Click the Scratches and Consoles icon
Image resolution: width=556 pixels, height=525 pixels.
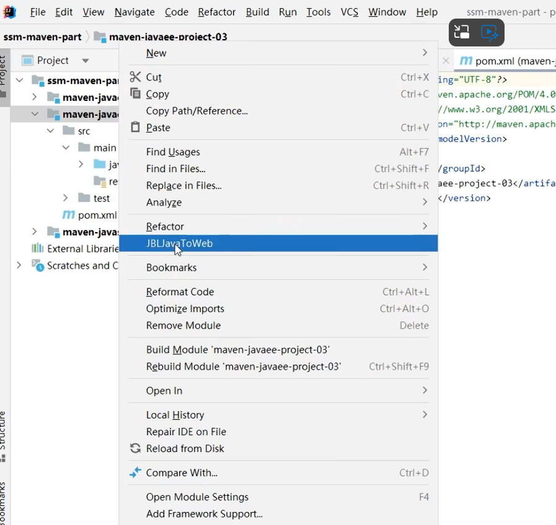click(37, 265)
